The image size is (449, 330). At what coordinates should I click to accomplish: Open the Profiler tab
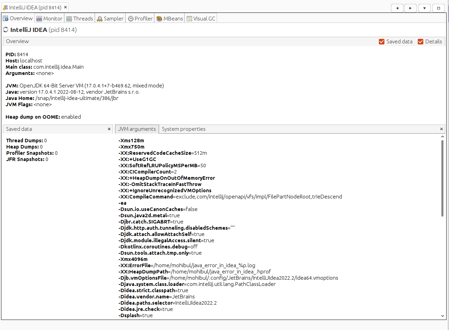pos(140,18)
